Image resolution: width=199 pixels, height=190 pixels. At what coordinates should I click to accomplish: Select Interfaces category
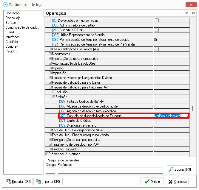(x=13, y=37)
